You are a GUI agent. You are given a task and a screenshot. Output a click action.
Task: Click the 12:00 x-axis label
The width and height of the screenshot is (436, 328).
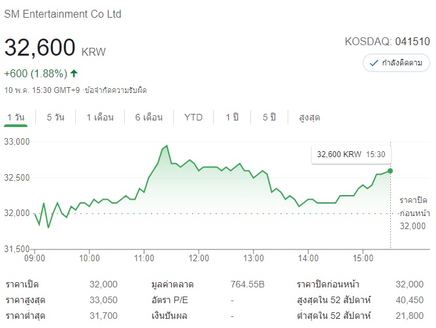point(199,258)
